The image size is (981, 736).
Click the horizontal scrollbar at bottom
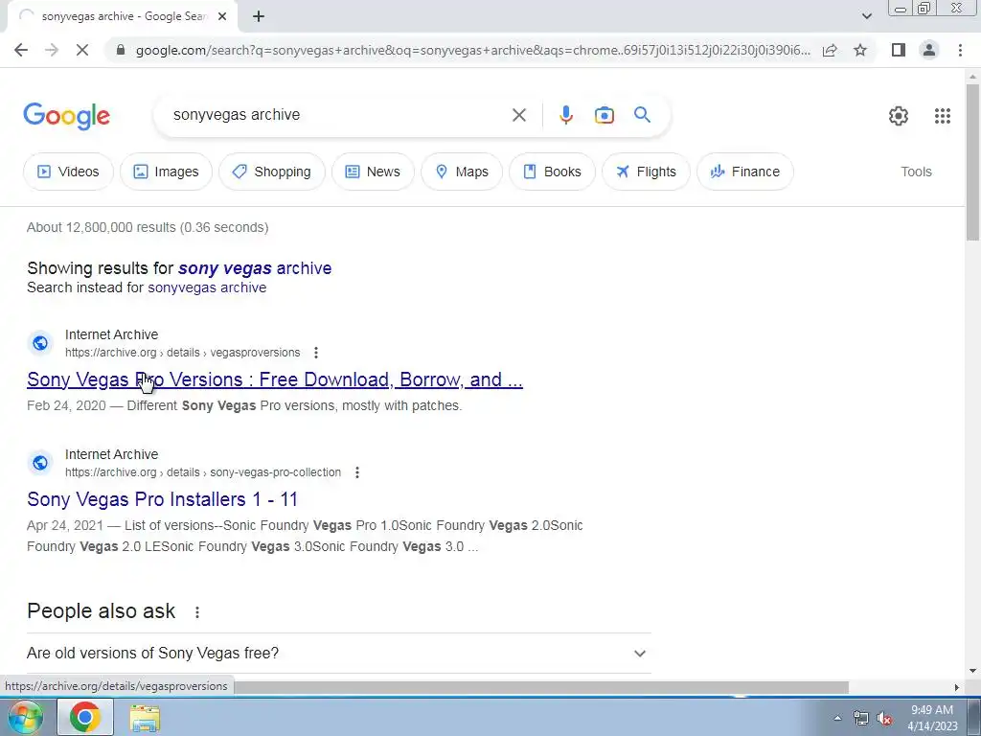click(x=542, y=687)
